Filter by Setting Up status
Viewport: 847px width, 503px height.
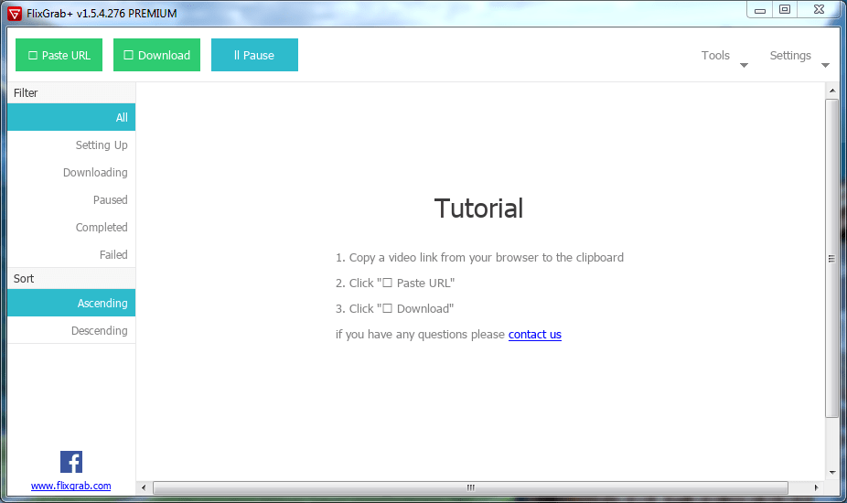pos(71,144)
